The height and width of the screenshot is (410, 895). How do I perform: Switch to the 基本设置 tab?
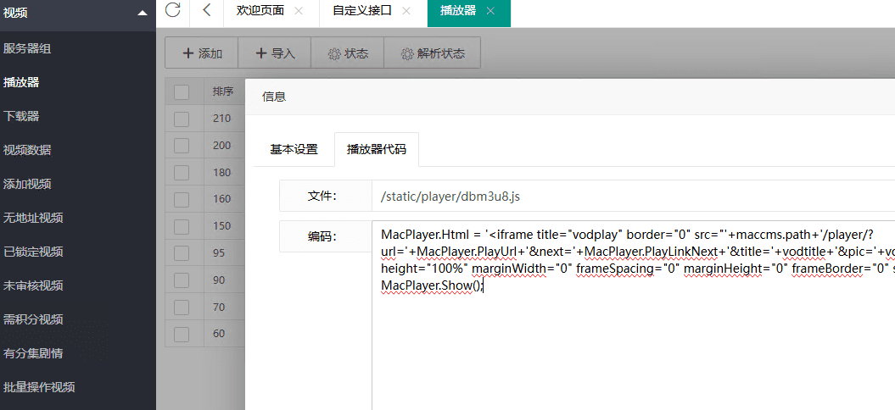click(294, 150)
